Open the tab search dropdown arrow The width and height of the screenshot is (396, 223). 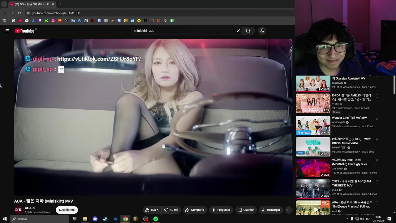[4, 4]
